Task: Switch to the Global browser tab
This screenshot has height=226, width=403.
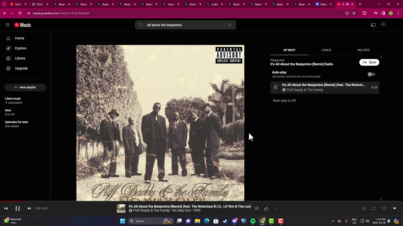Action: pyautogui.click(x=324, y=4)
